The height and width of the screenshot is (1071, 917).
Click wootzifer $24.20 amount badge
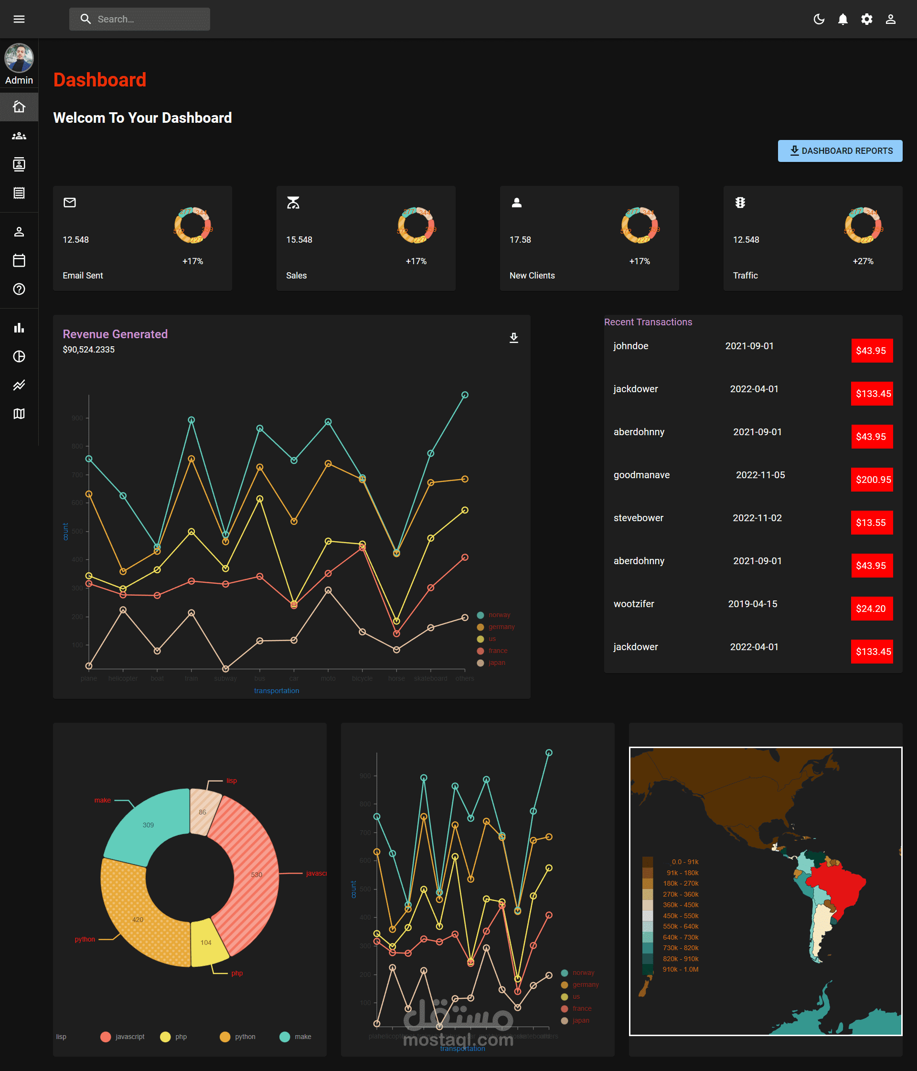tap(872, 609)
